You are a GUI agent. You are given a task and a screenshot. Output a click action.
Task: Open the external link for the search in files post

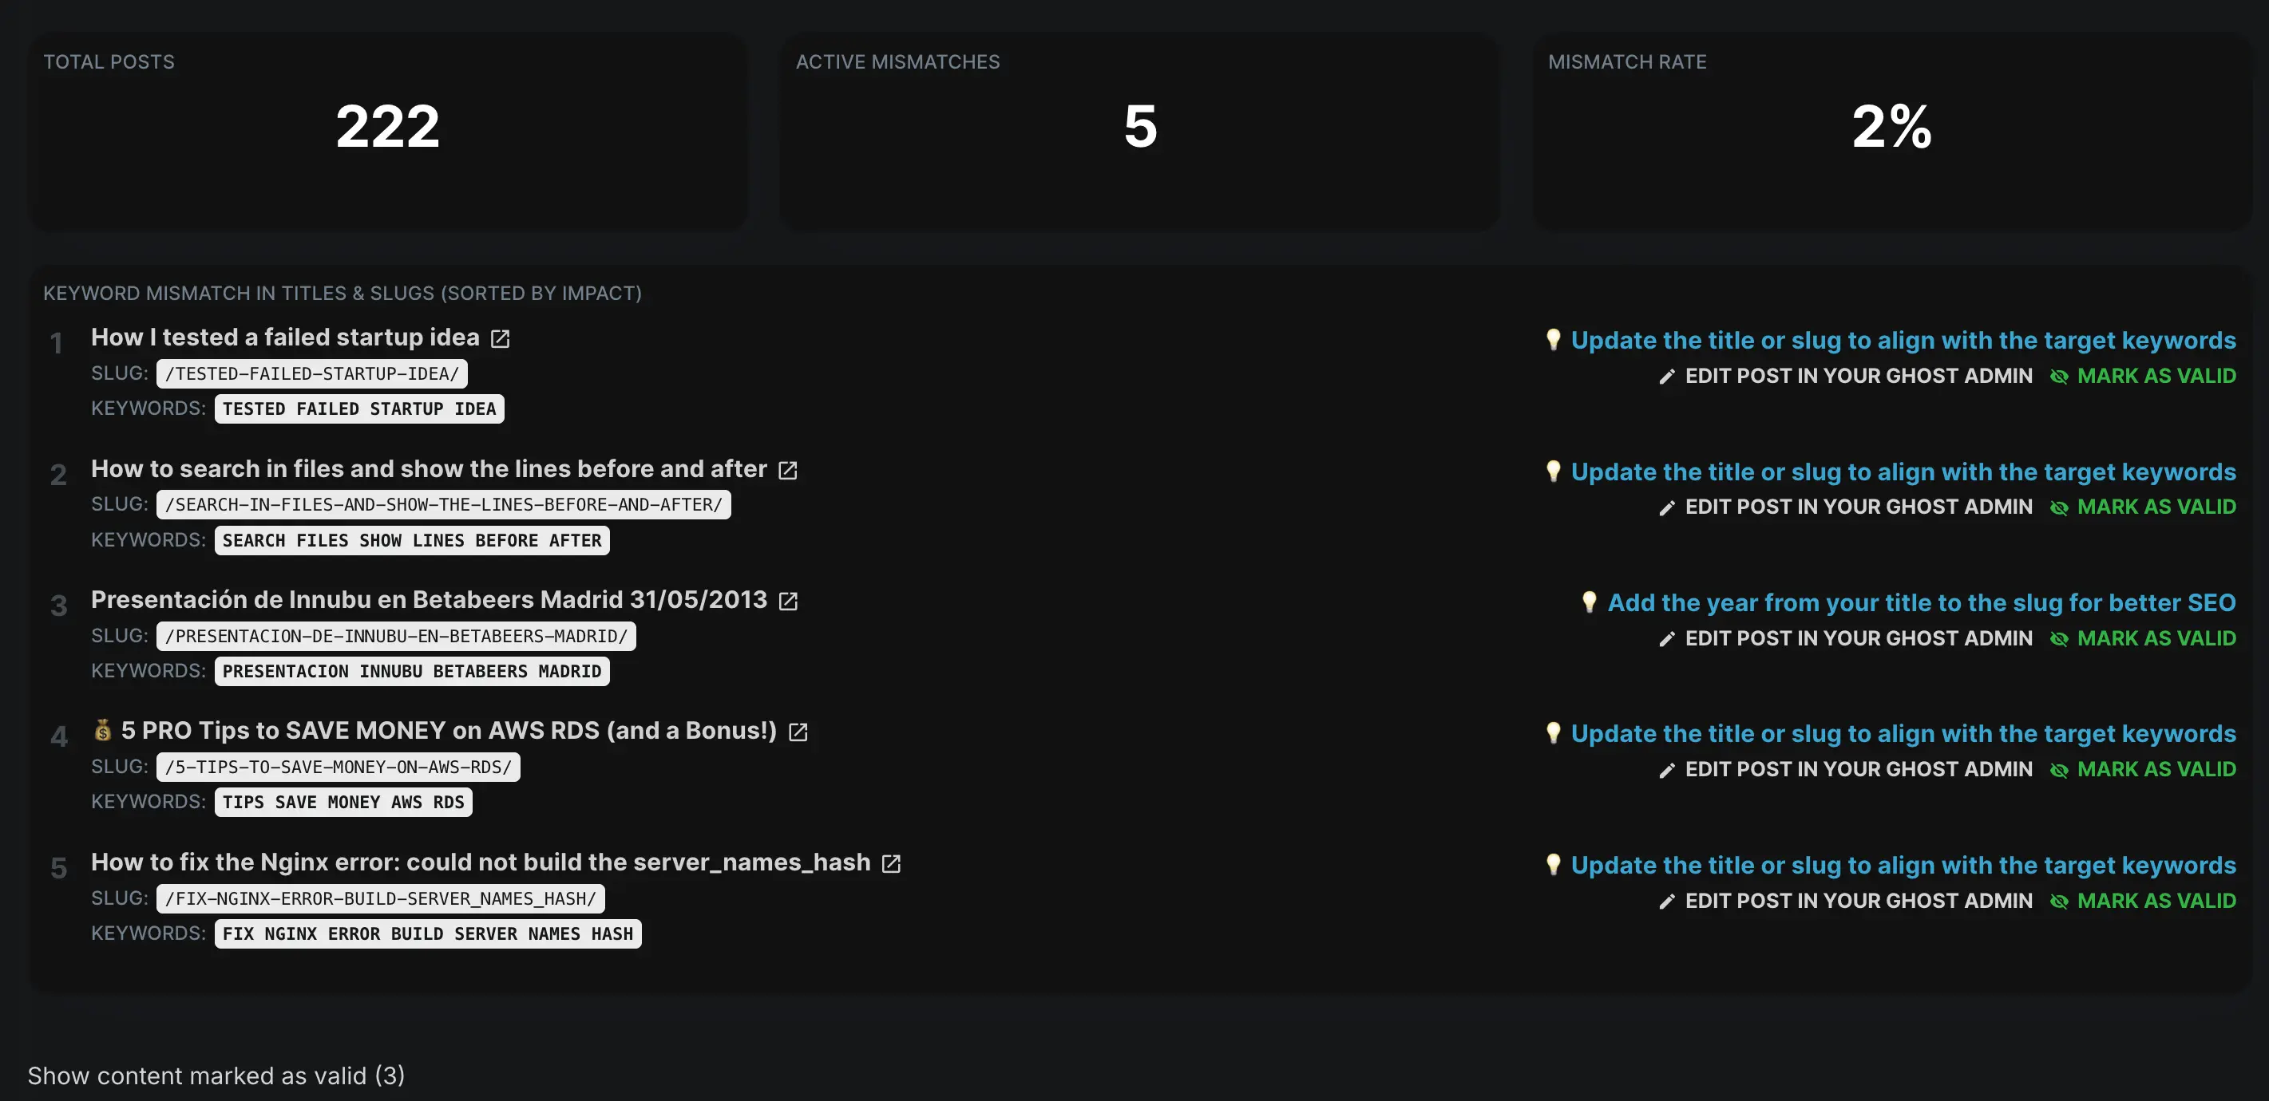[786, 469]
